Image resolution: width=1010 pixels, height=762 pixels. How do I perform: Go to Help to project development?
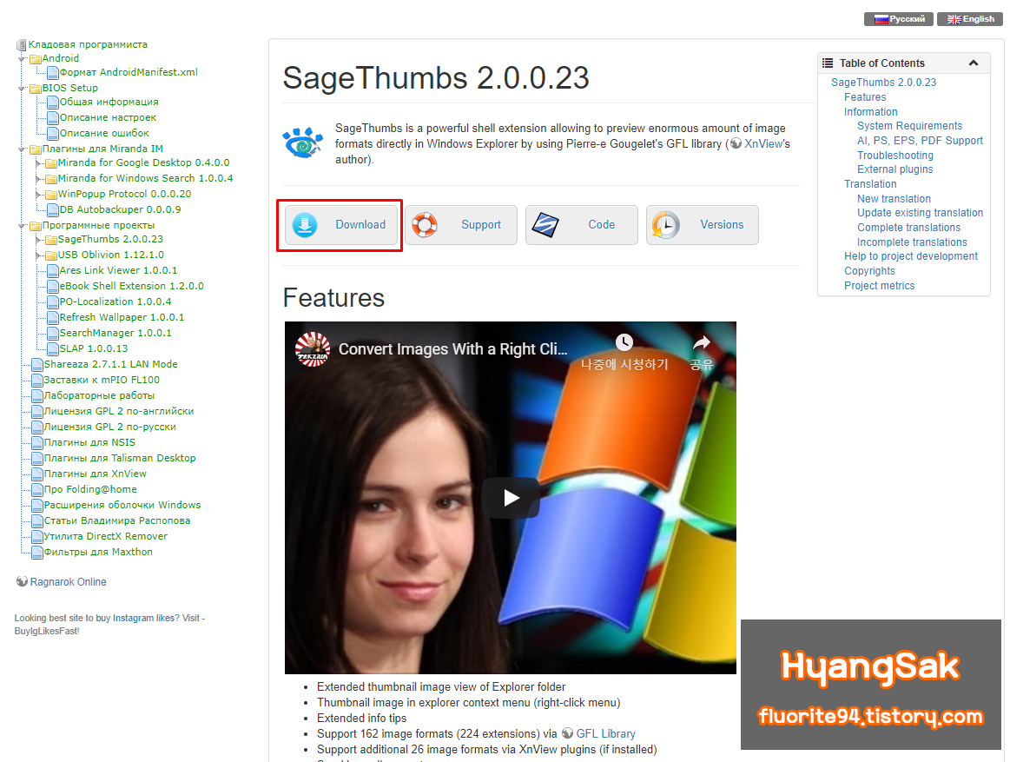click(911, 256)
